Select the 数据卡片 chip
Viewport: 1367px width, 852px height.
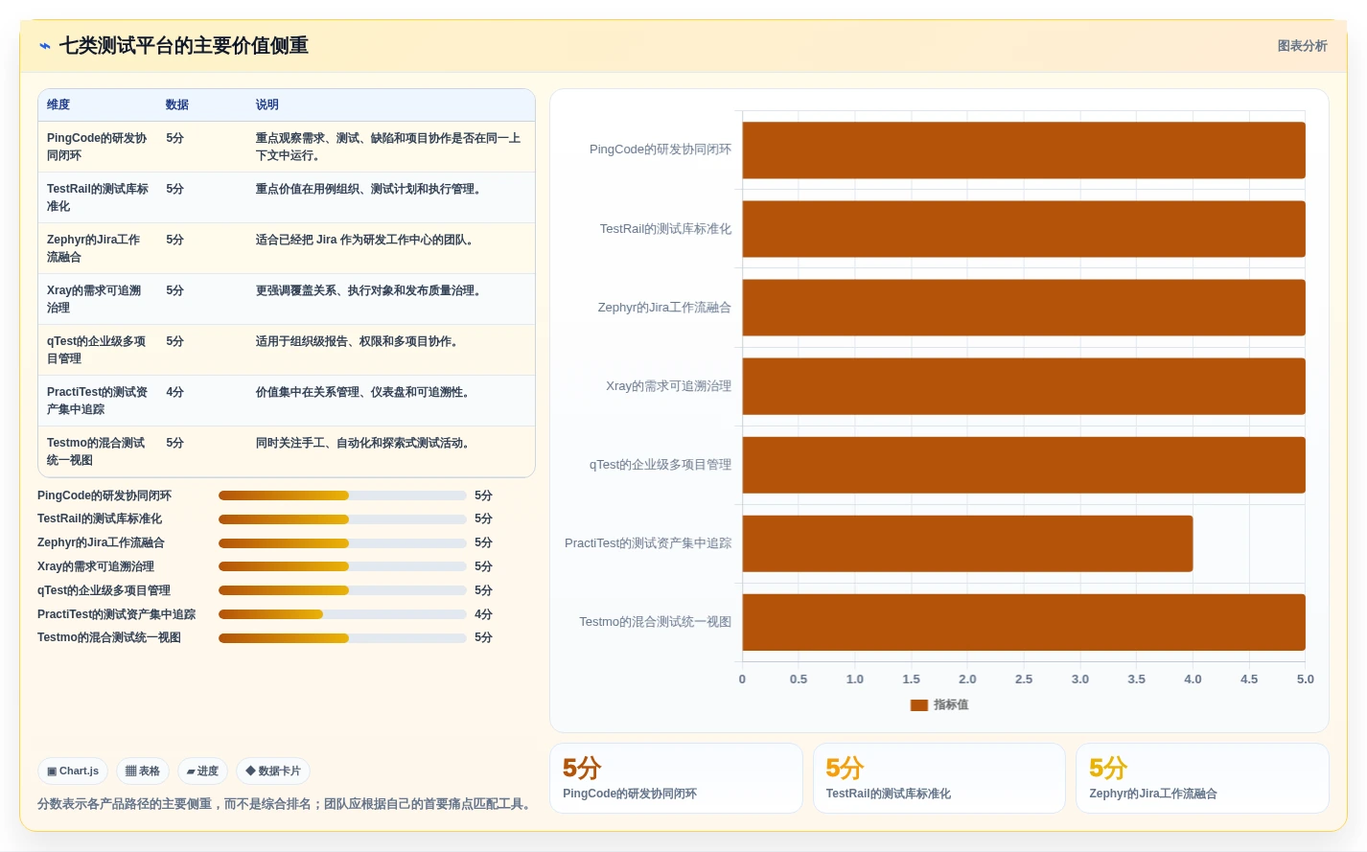click(273, 771)
